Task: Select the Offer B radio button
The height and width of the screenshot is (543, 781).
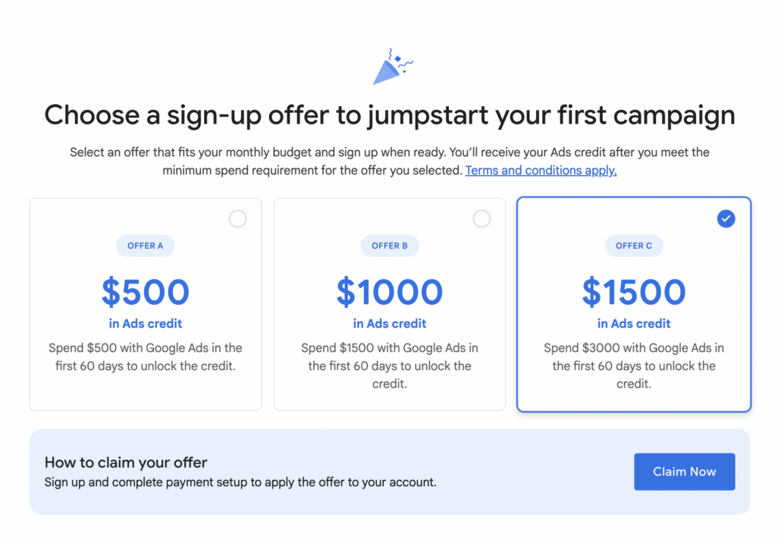Action: click(481, 219)
